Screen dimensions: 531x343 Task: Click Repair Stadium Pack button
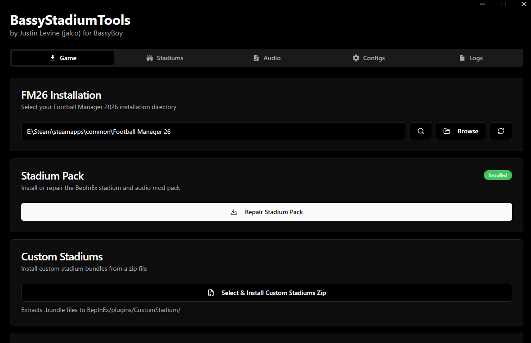(x=267, y=212)
